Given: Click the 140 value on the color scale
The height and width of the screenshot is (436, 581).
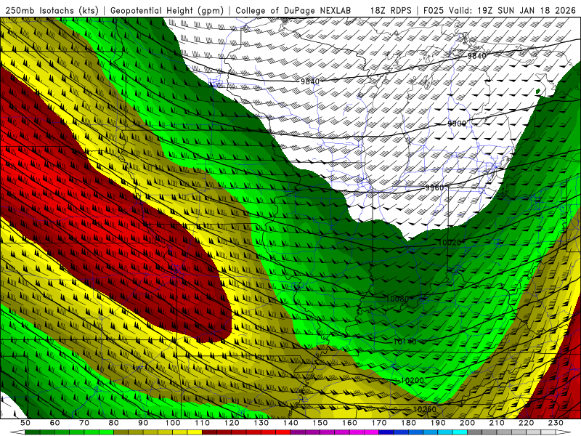Looking at the screenshot, I should point(290,423).
